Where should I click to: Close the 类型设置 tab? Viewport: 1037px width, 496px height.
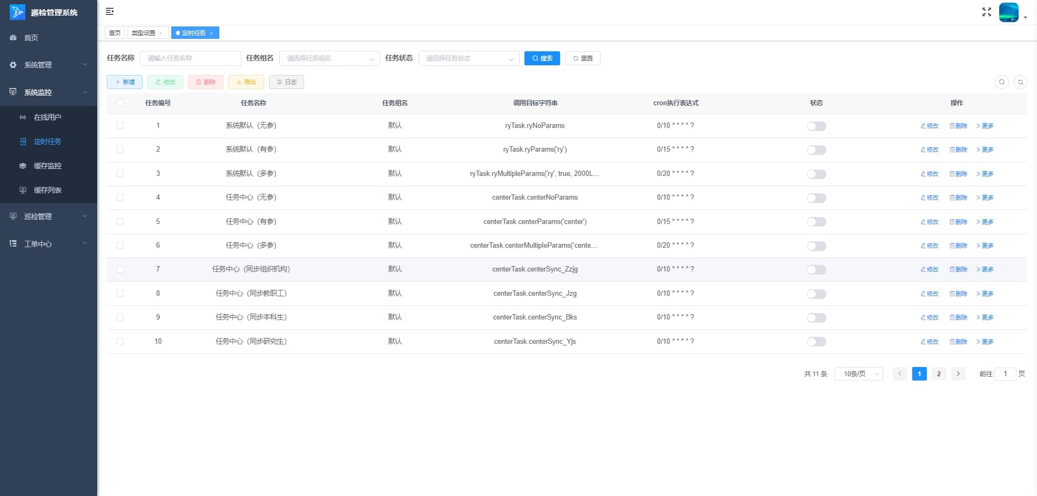click(161, 33)
